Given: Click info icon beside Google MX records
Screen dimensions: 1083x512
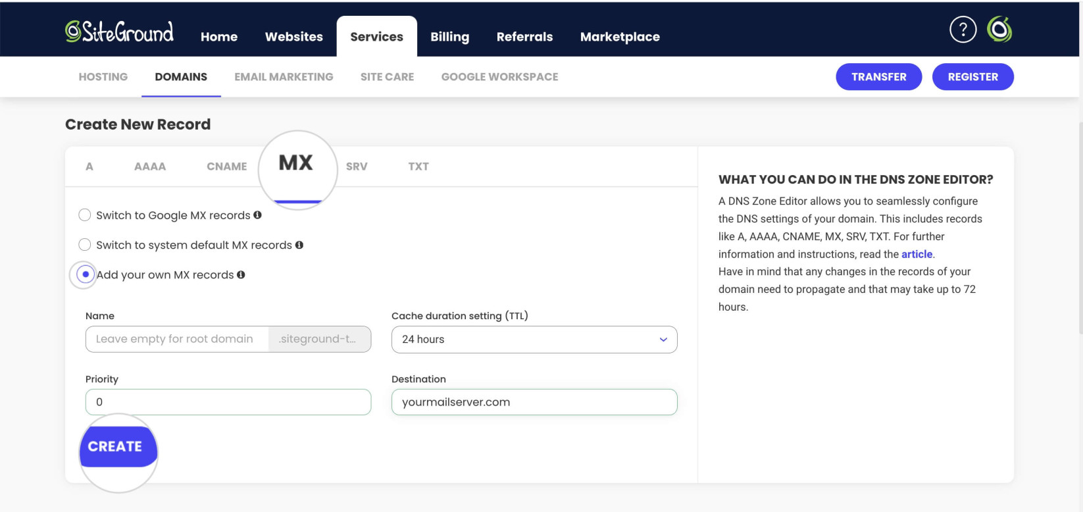Looking at the screenshot, I should click(x=257, y=215).
